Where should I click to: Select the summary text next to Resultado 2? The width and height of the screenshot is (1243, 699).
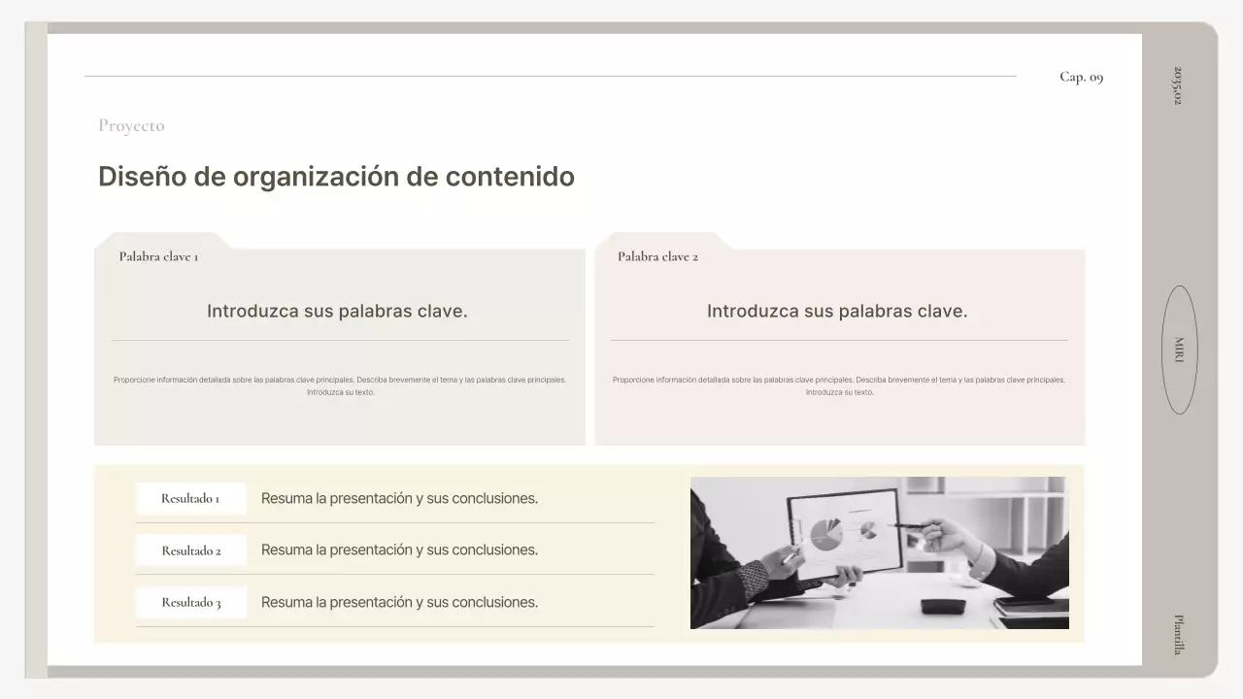point(398,549)
